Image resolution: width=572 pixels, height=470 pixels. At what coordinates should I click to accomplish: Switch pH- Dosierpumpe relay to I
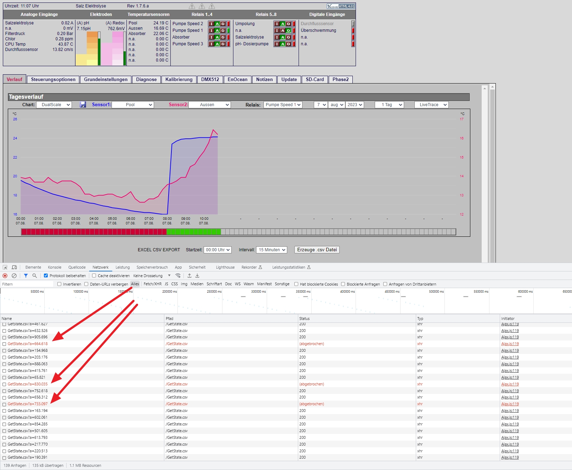[x=277, y=44]
